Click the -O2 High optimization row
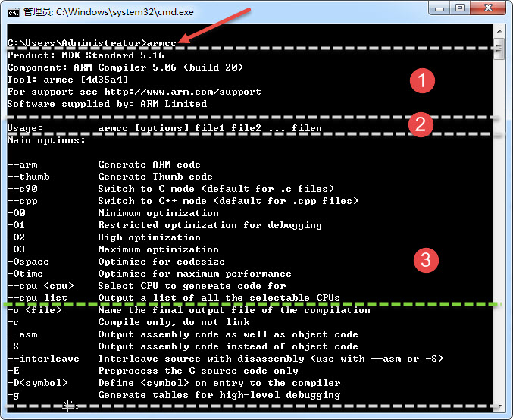The height and width of the screenshot is (420, 513). point(104,237)
